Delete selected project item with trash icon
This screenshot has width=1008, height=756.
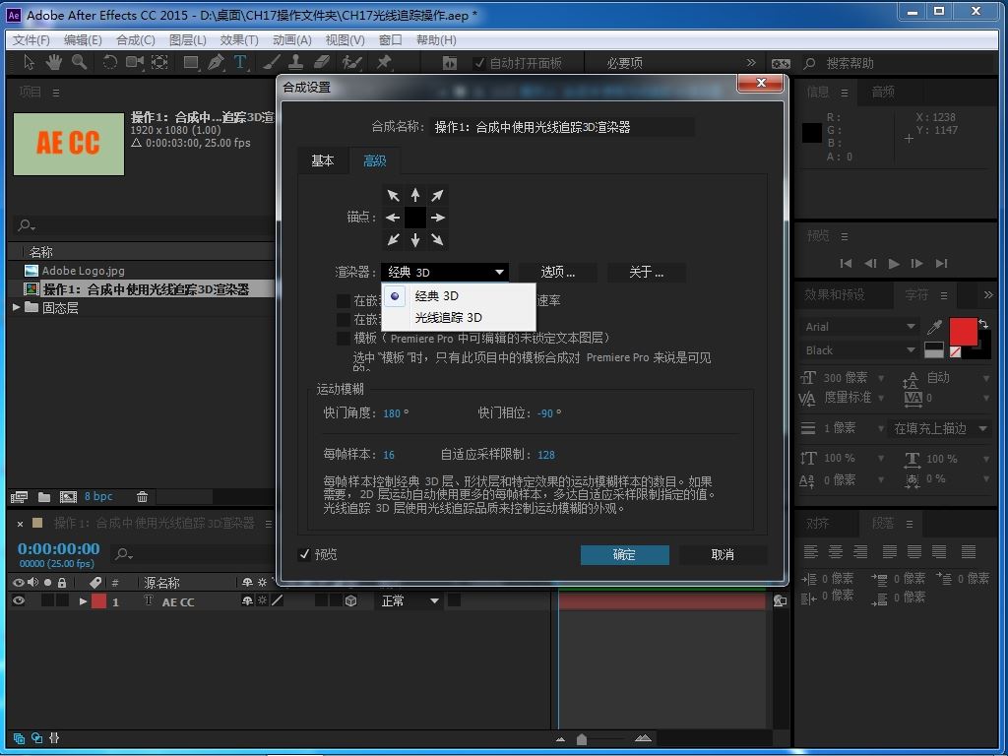pyautogui.click(x=142, y=497)
